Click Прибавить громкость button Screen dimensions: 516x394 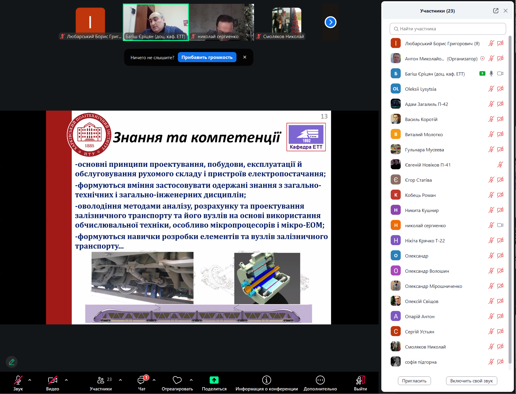(207, 57)
